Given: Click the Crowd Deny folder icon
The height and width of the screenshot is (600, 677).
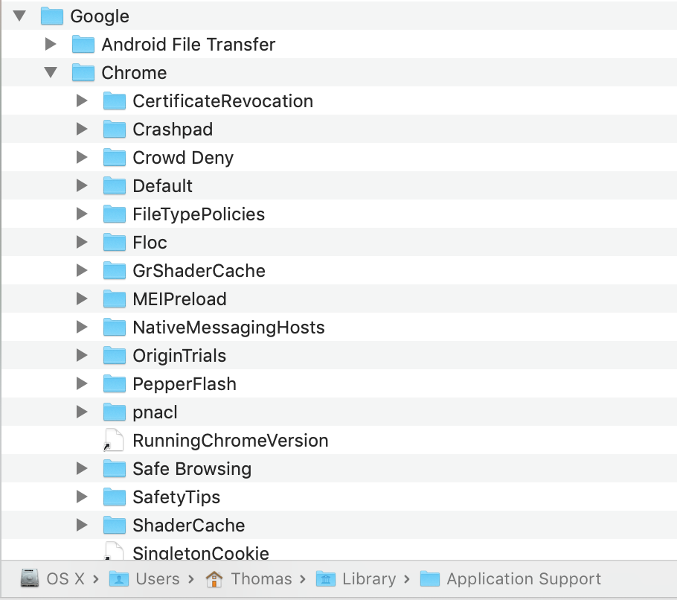Looking at the screenshot, I should (115, 157).
